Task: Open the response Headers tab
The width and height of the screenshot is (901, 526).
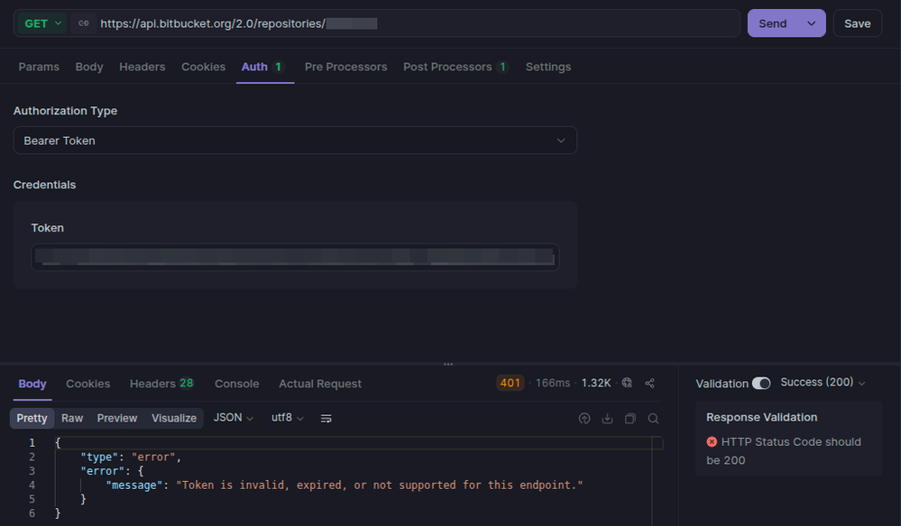Action: tap(161, 384)
